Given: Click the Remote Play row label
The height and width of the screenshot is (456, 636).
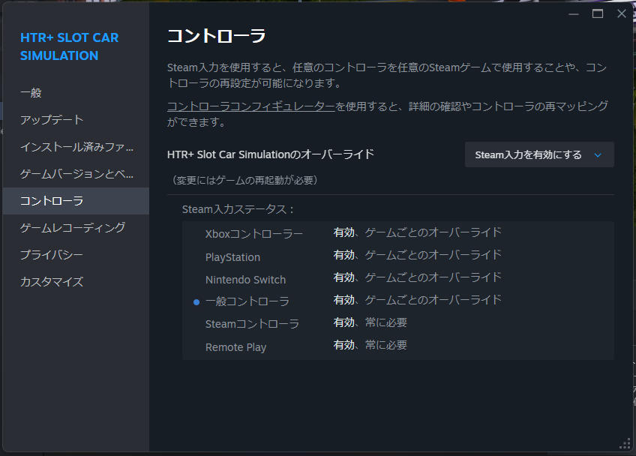Looking at the screenshot, I should [x=235, y=347].
